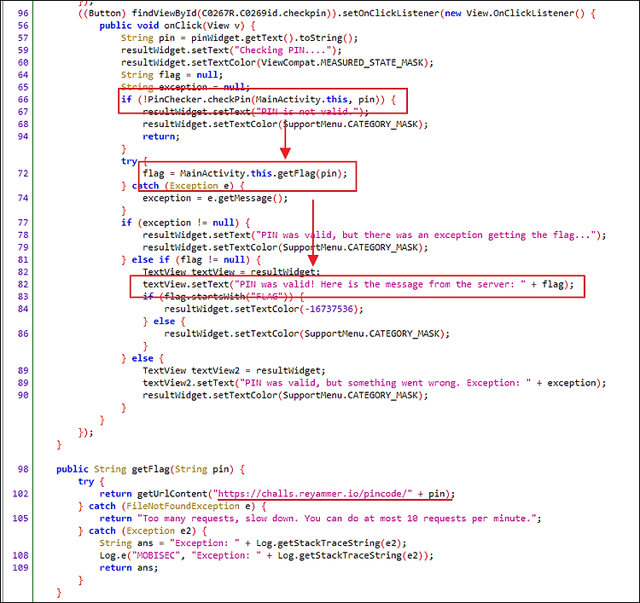Select the "PIN was valid, but something went wrong" string

[386, 383]
